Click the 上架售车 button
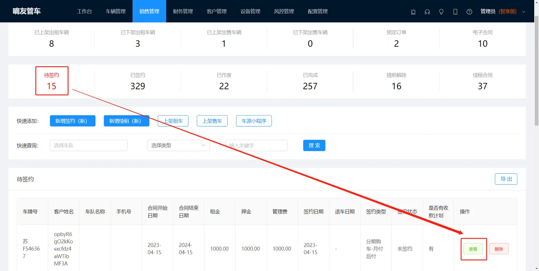Viewport: 539px width, 271px height. [212, 121]
